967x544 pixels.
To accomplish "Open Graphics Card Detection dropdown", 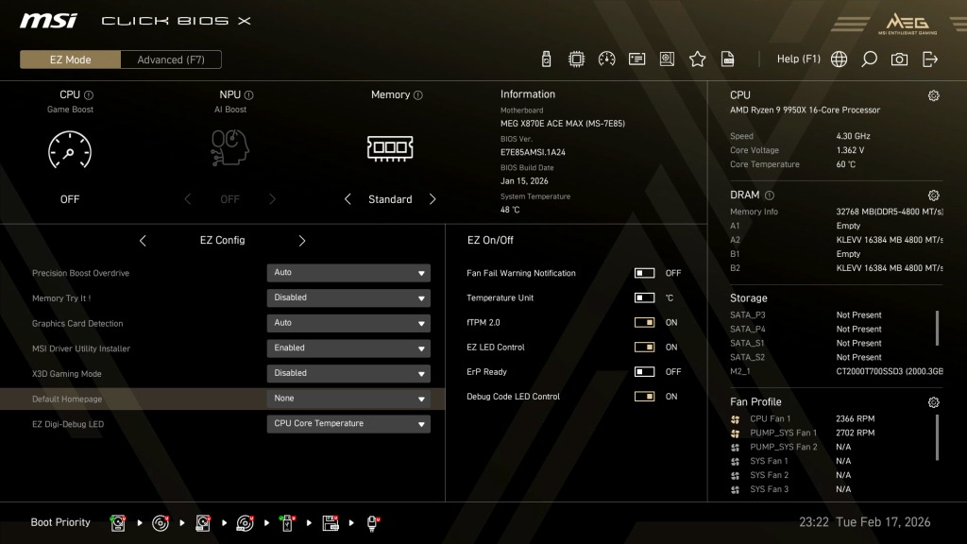I will tap(348, 323).
